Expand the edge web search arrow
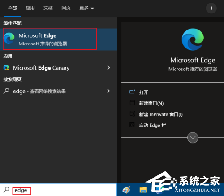This screenshot has height=196, width=224. [108, 91]
